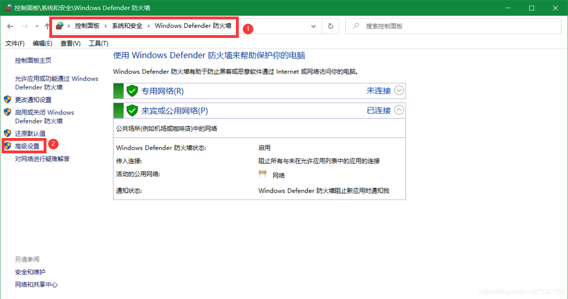Image resolution: width=568 pixels, height=299 pixels.
Task: Click green shield icon of 专用网络(R)
Action: 132,91
